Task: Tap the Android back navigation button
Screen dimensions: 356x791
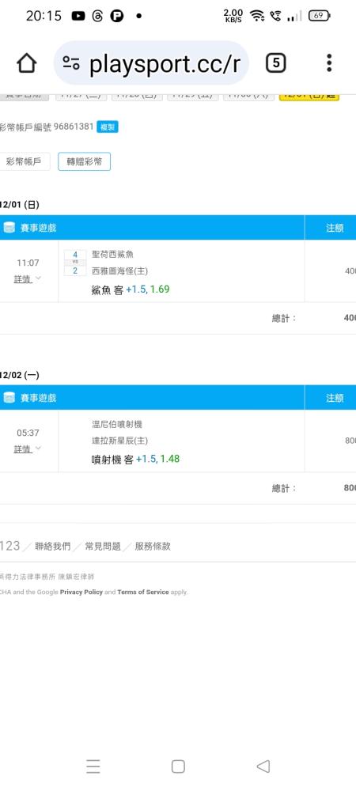Action: click(263, 766)
